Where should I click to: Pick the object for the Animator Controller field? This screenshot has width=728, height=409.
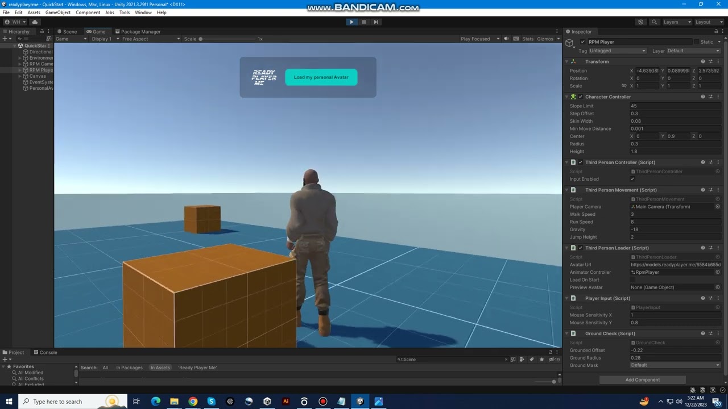[x=718, y=272]
